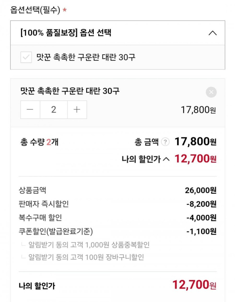Click the 100원 장바구니할인 coupon line

coord(86,257)
